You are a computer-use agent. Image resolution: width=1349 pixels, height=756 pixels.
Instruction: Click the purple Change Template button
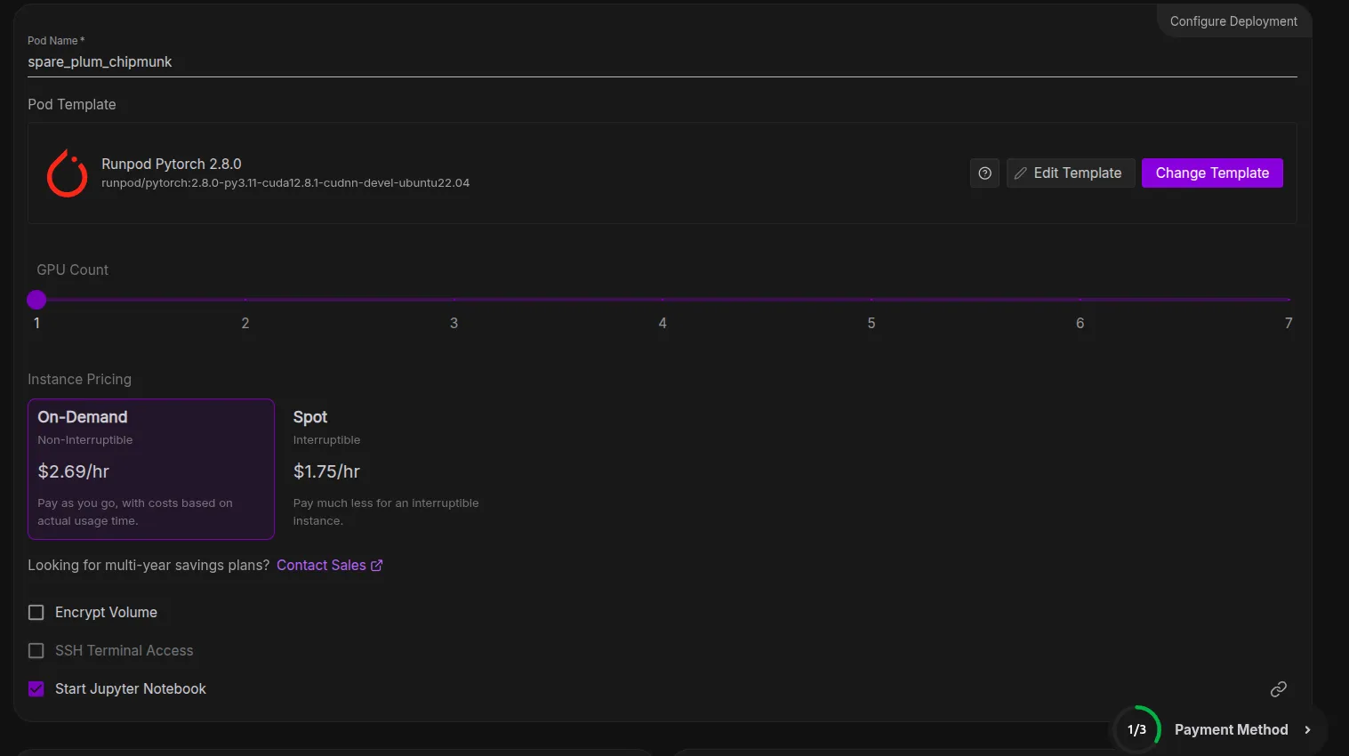[x=1211, y=173]
